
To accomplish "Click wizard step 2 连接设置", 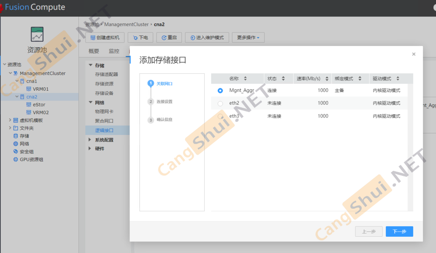I will 164,101.
